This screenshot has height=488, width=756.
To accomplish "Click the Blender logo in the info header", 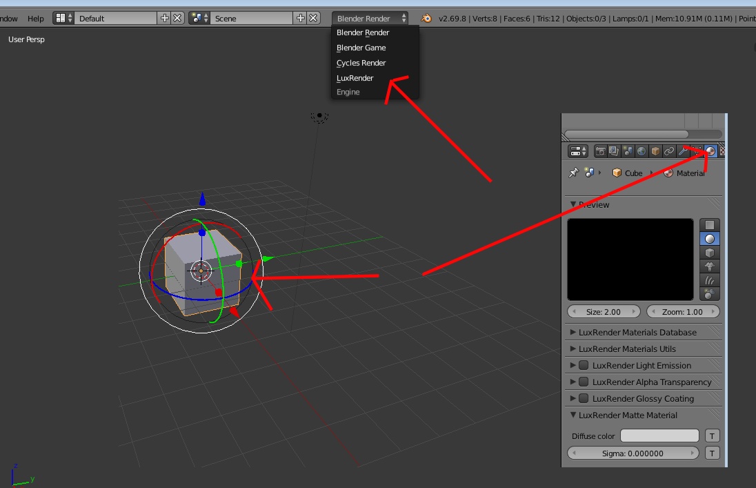I will 426,19.
